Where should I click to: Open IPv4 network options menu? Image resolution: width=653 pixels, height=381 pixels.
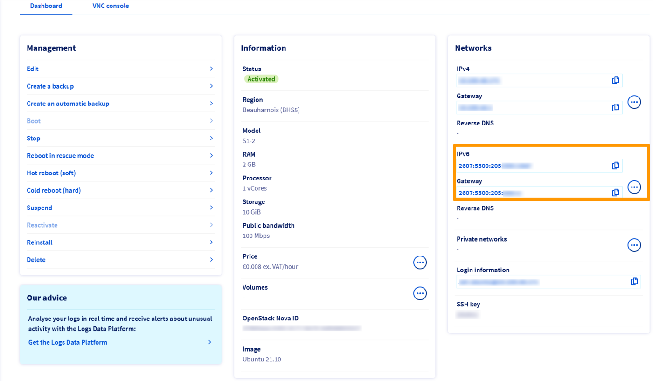tap(634, 102)
